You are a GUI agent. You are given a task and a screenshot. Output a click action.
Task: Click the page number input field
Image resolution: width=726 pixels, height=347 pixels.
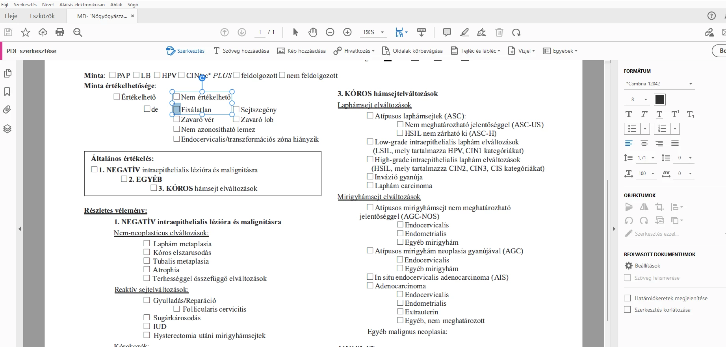pyautogui.click(x=260, y=32)
